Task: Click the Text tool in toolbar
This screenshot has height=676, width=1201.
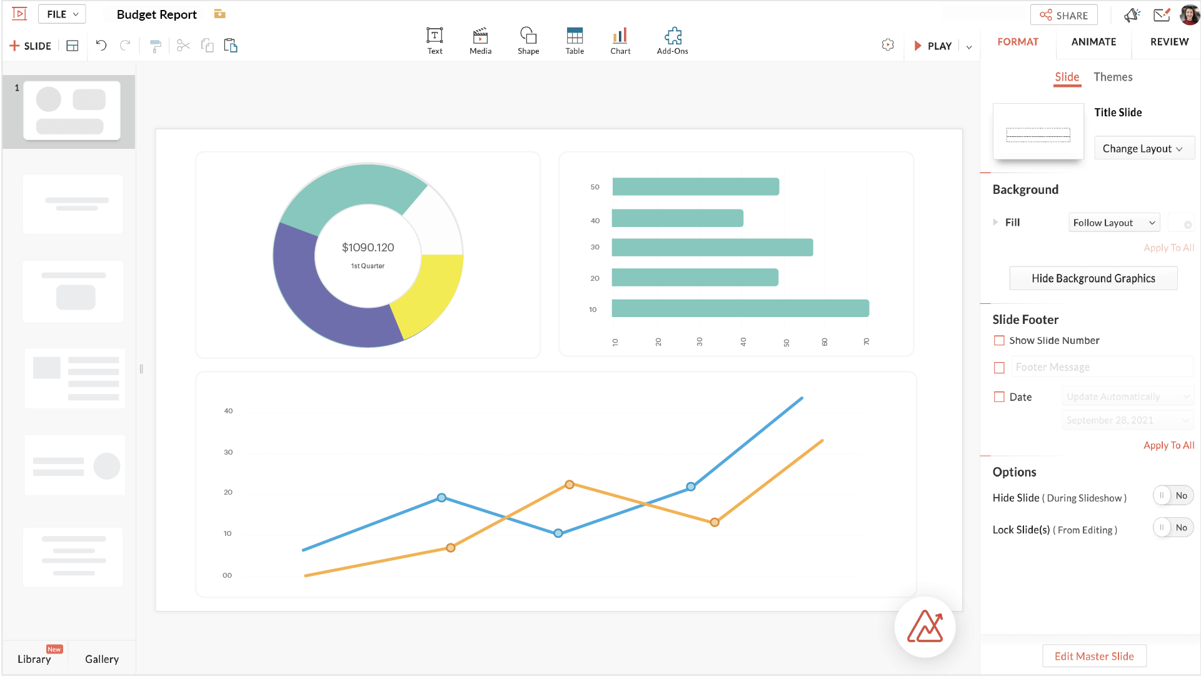Action: tap(434, 39)
